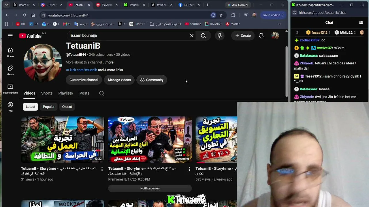Screen dimensions: 369x207
Task: Select the Popular filter chip
Action: (49, 107)
